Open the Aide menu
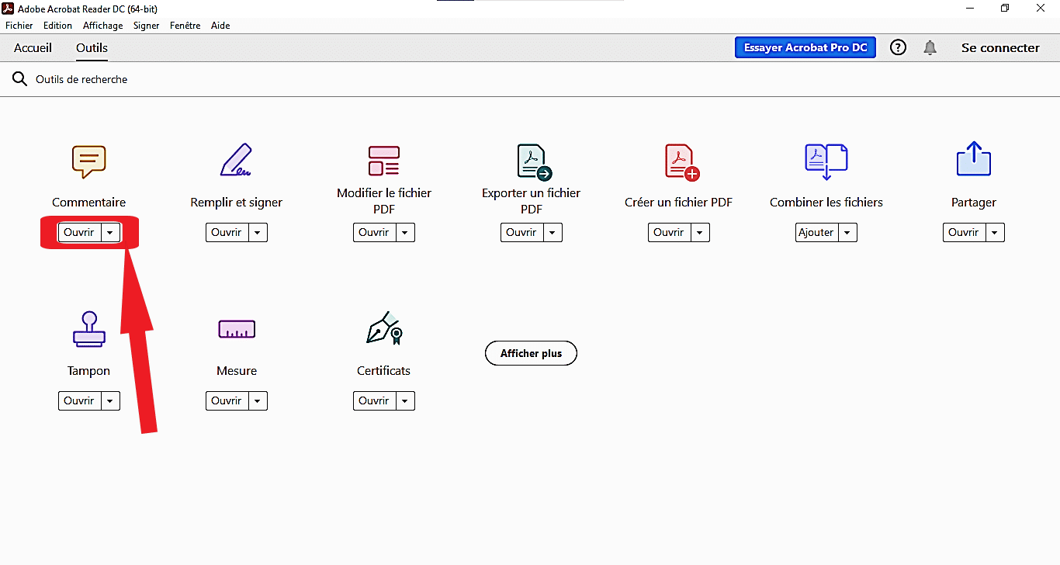 tap(220, 26)
